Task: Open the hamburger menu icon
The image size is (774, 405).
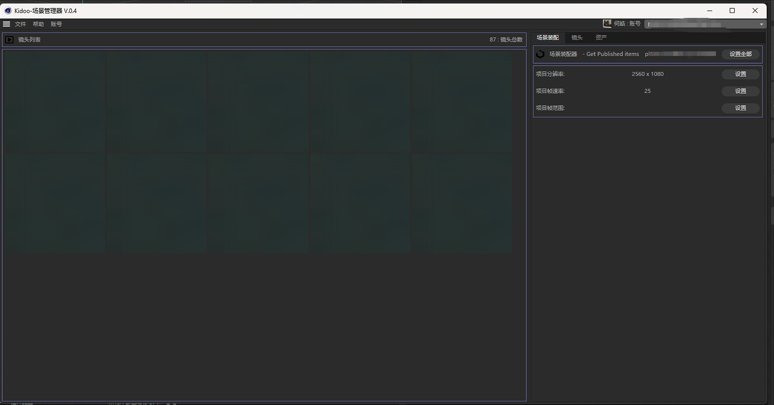Action: 6,24
